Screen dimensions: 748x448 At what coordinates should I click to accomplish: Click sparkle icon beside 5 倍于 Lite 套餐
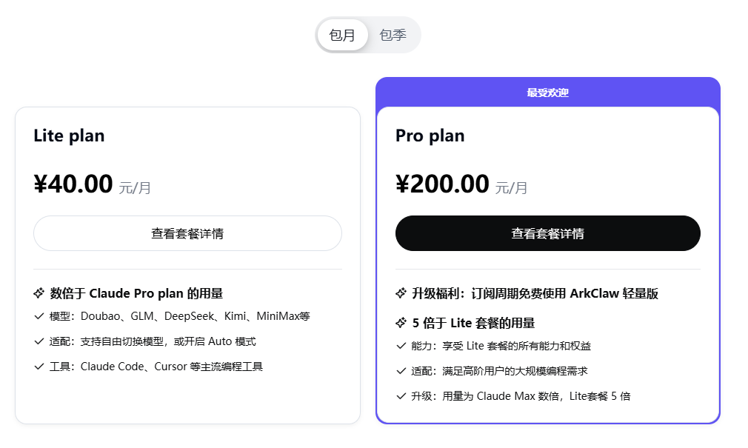pyautogui.click(x=401, y=323)
